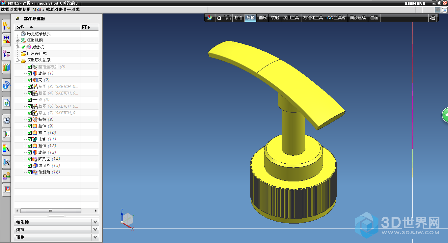Uncheck the 扫掠 (8) feature checkbox
The image size is (448, 243).
tap(30, 120)
